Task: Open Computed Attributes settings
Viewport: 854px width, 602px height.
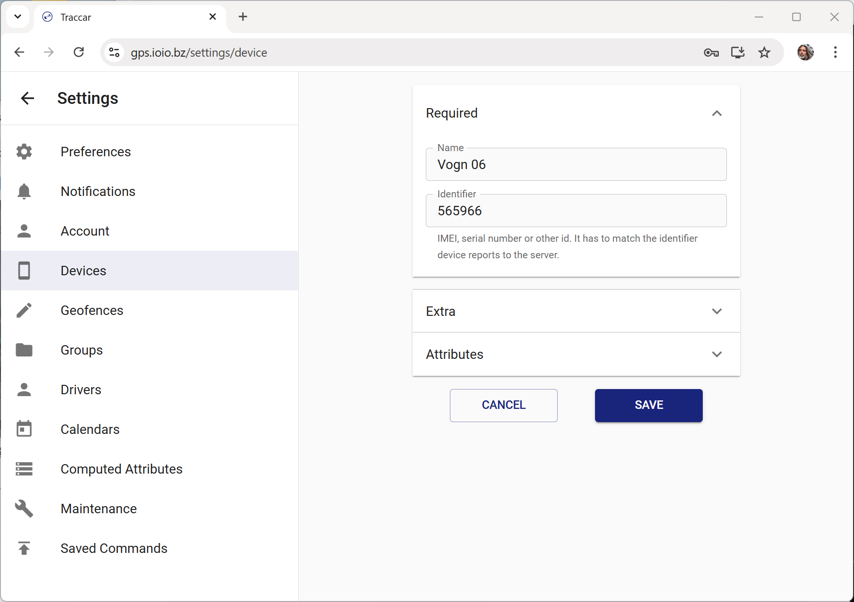Action: point(121,469)
